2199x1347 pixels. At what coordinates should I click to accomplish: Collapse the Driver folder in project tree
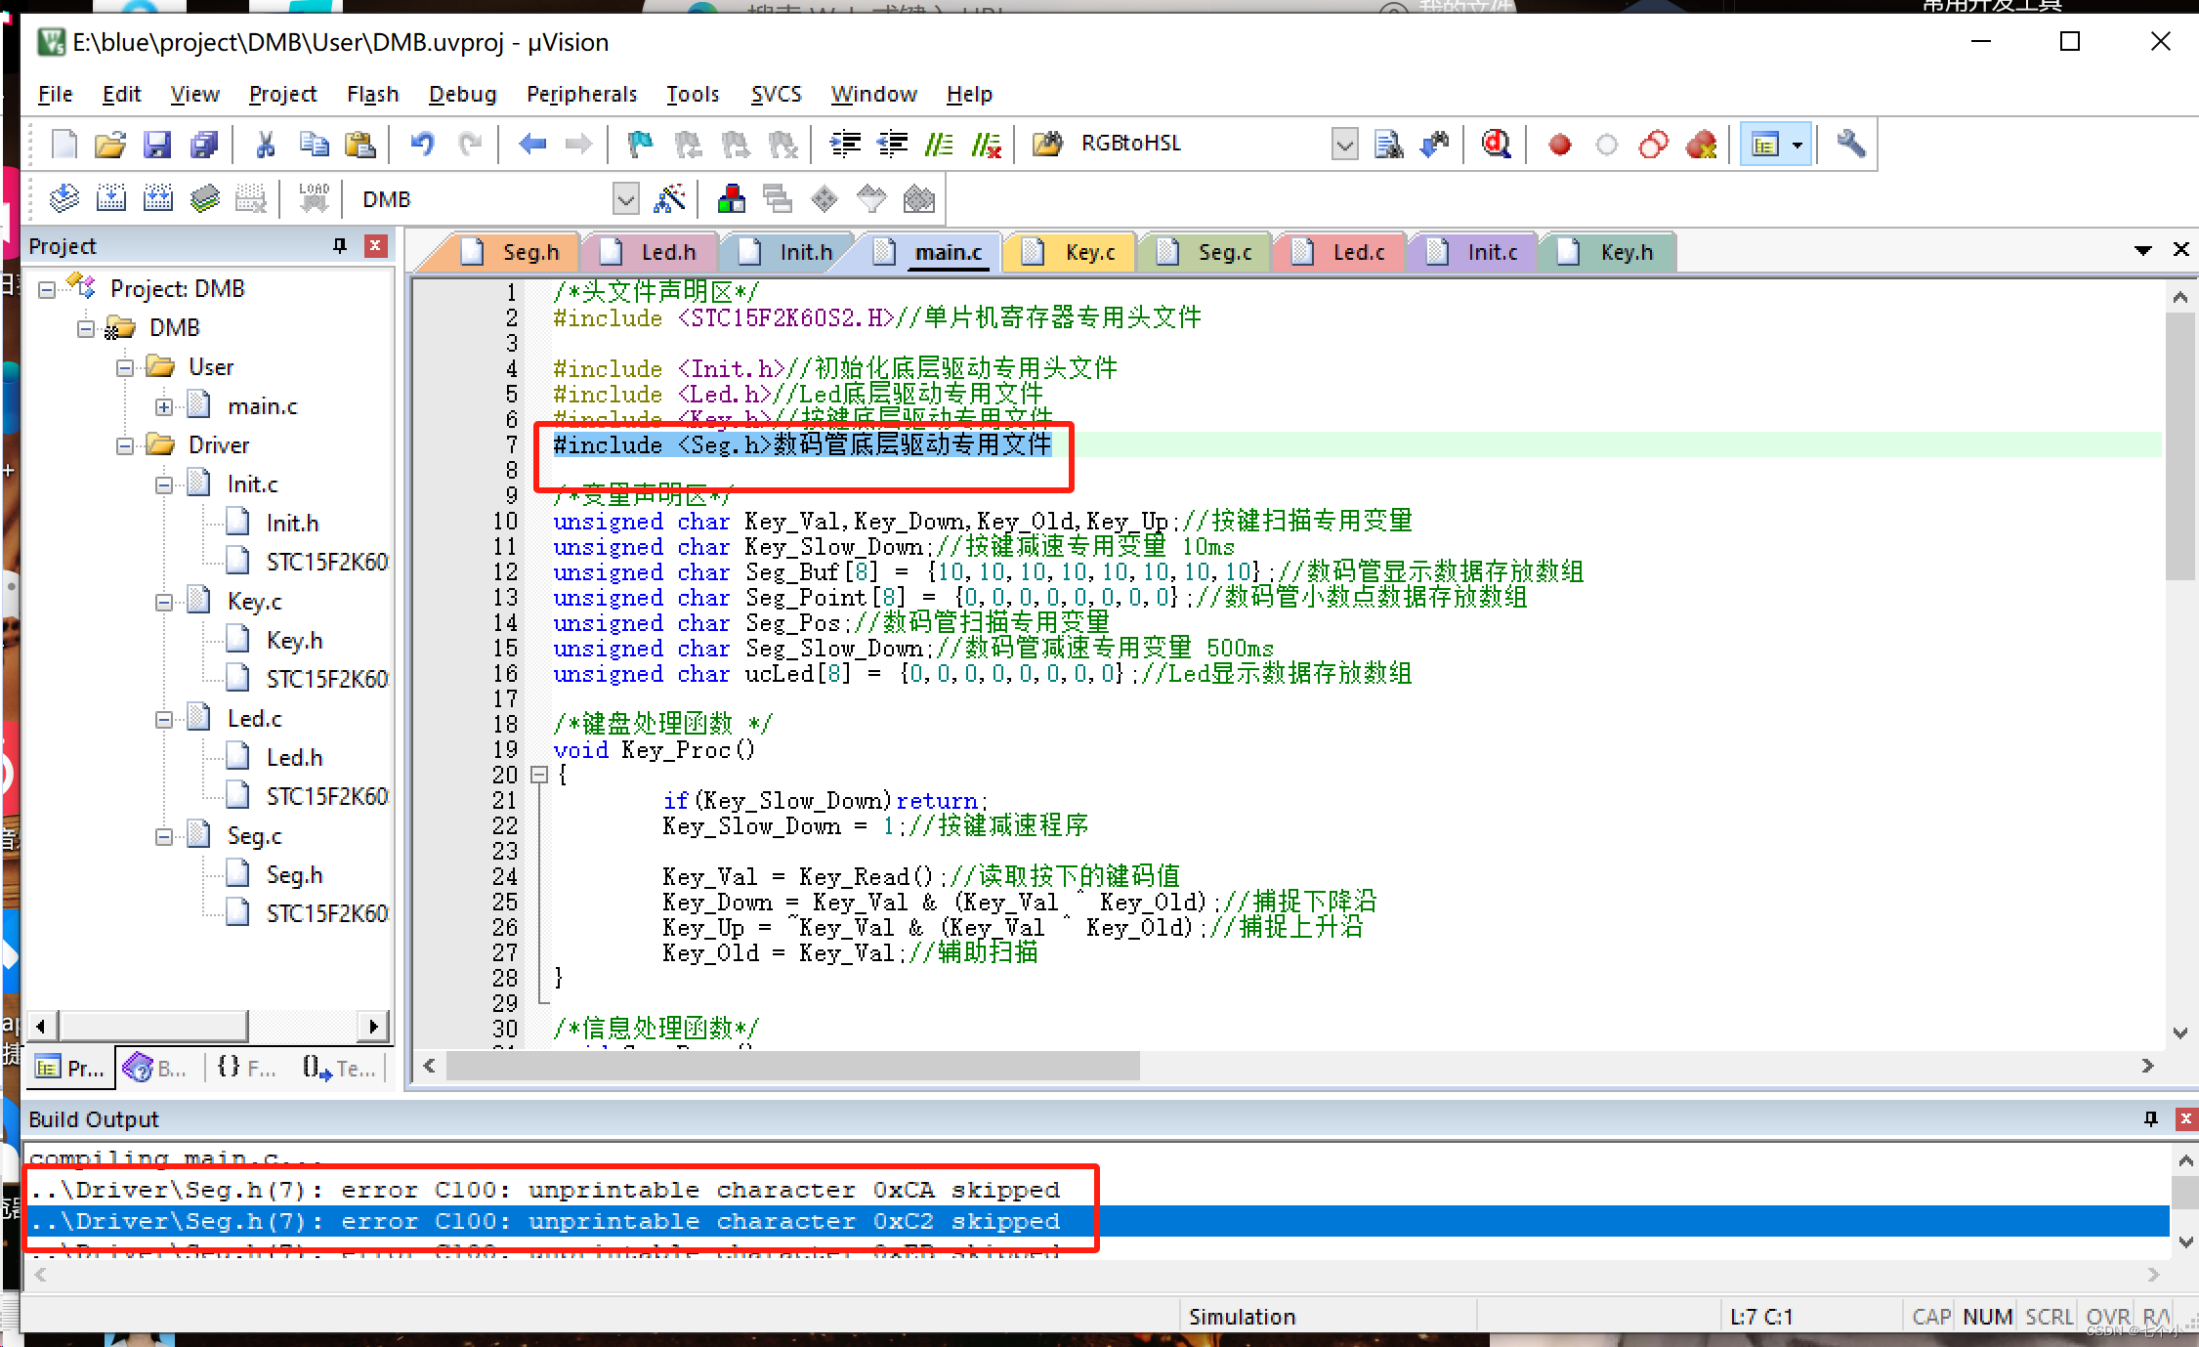tap(125, 444)
